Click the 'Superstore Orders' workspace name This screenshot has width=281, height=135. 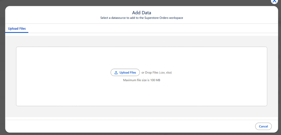coord(157,18)
